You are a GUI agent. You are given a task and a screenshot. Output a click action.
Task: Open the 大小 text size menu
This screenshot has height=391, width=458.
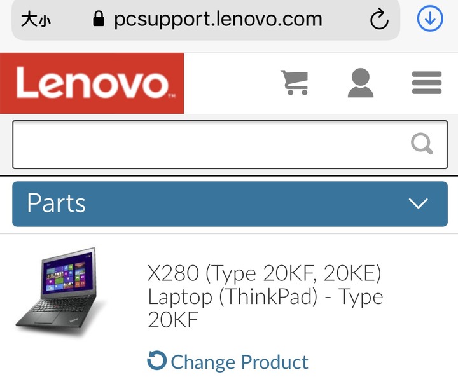pyautogui.click(x=36, y=20)
